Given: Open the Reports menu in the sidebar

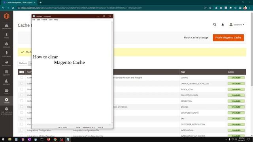Looking at the screenshot, I should (x=6, y=82).
